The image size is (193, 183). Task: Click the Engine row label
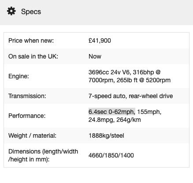point(19,76)
